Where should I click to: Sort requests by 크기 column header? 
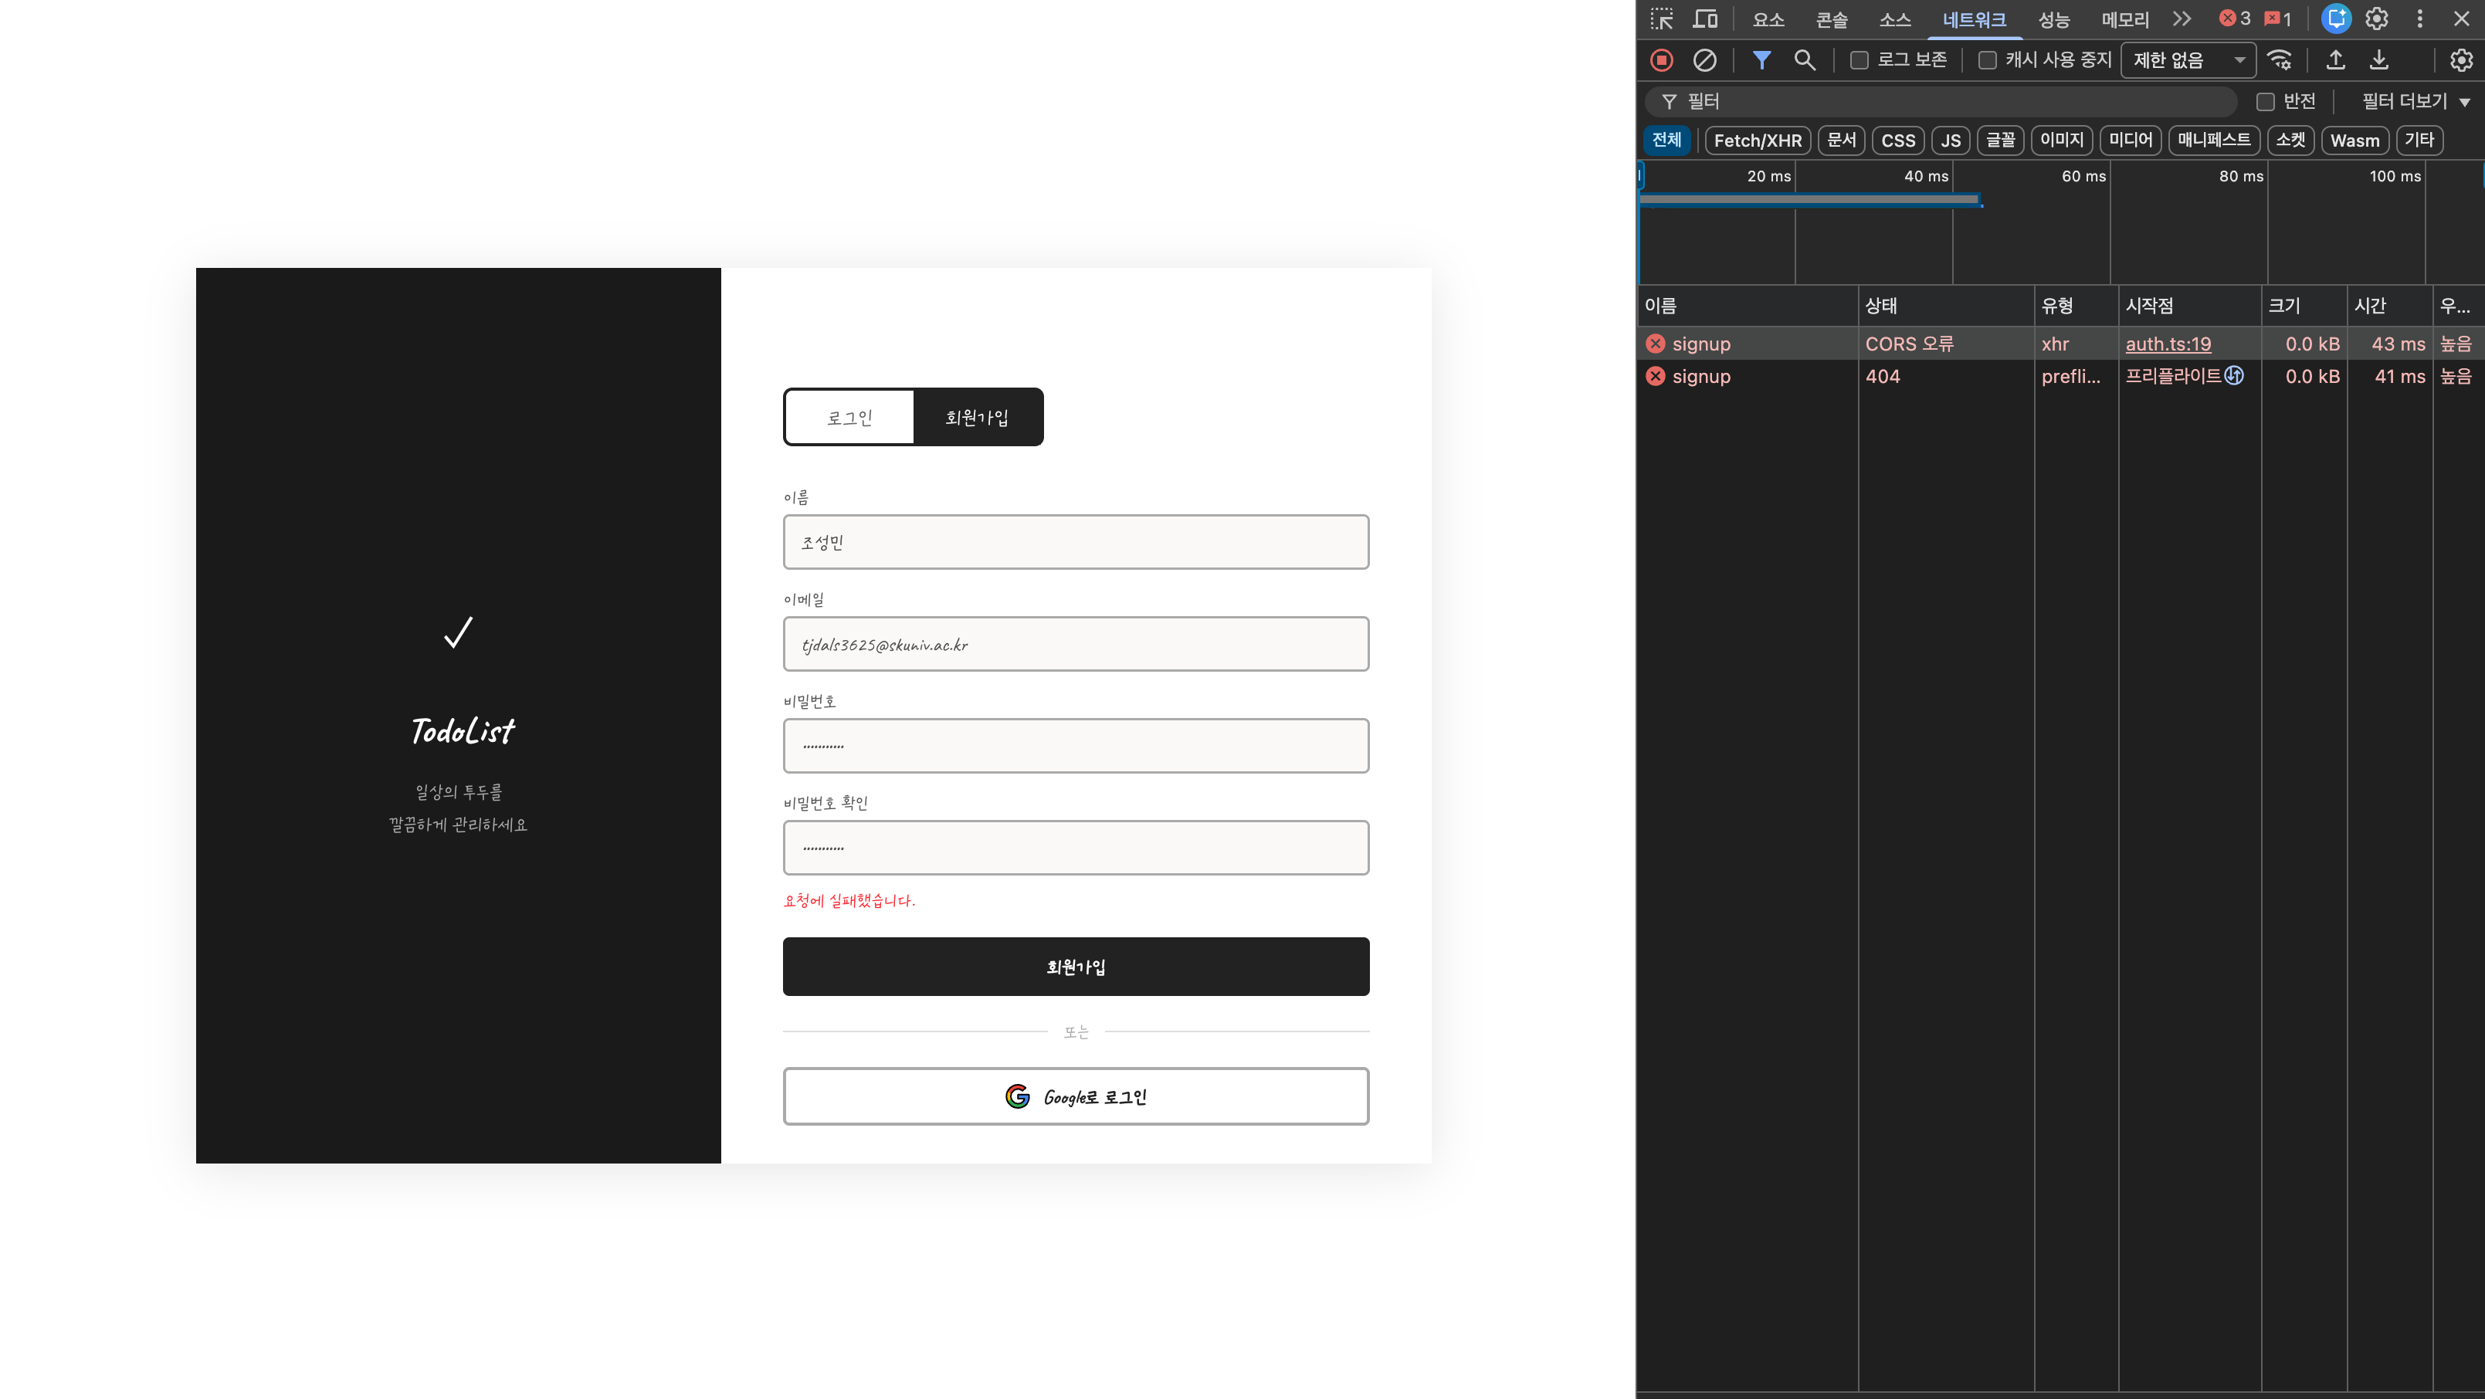tap(2304, 306)
